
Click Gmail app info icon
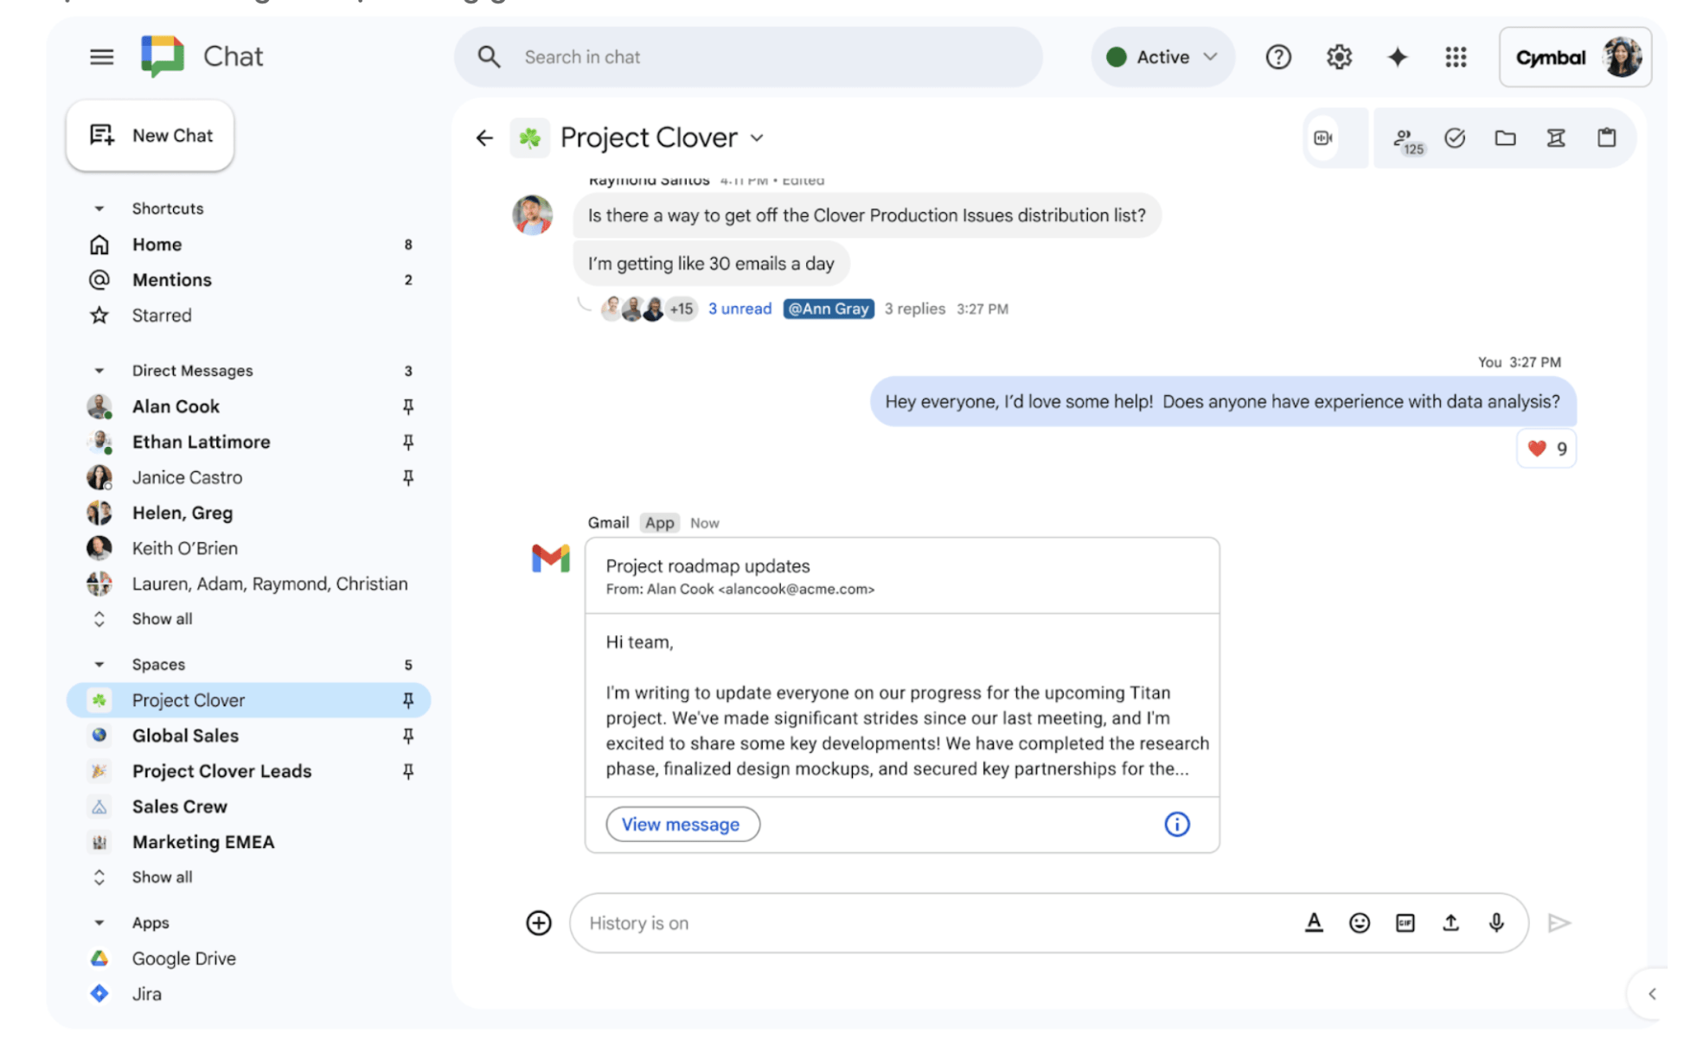(x=1177, y=824)
